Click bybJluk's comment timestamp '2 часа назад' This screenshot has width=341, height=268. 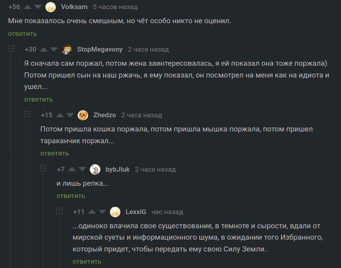click(x=155, y=169)
